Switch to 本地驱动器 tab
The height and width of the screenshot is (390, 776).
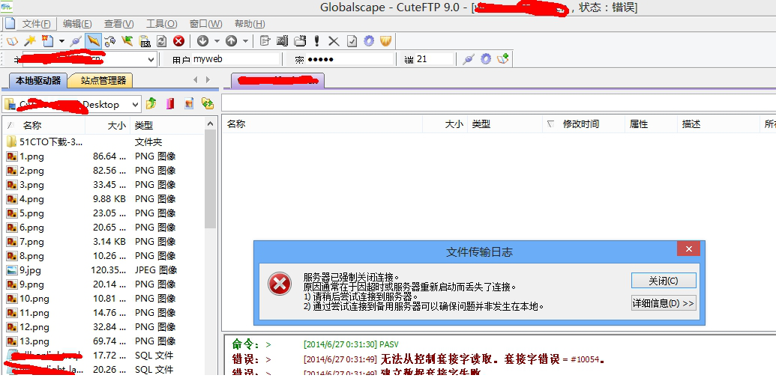[37, 80]
